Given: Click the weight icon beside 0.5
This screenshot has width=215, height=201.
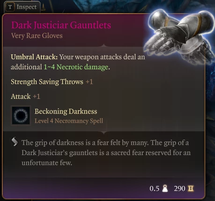Looking at the screenshot, I should 165,188.
